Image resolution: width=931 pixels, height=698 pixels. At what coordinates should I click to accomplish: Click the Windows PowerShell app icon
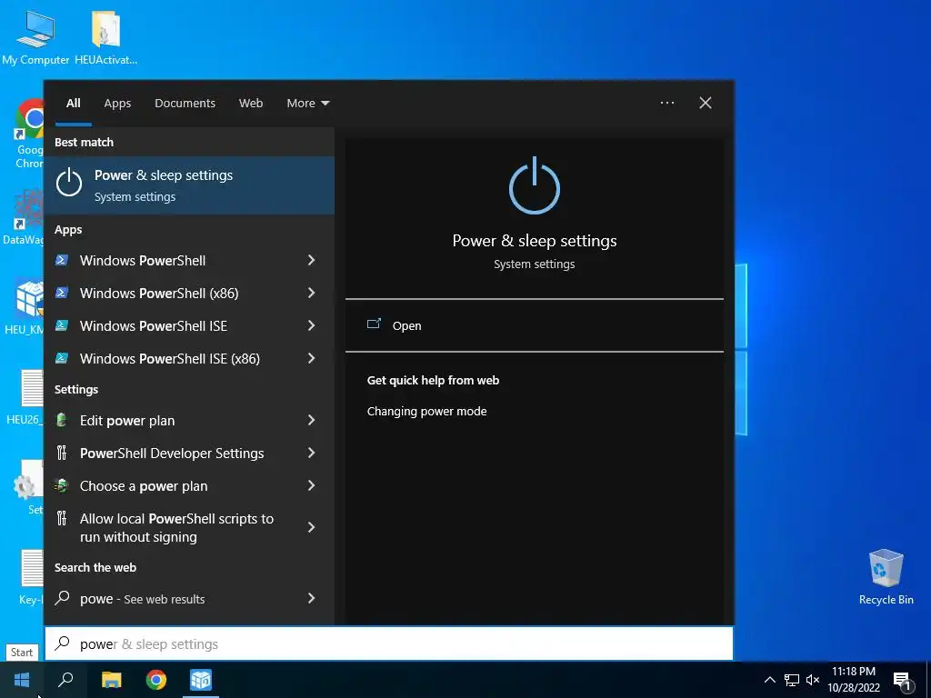[62, 260]
